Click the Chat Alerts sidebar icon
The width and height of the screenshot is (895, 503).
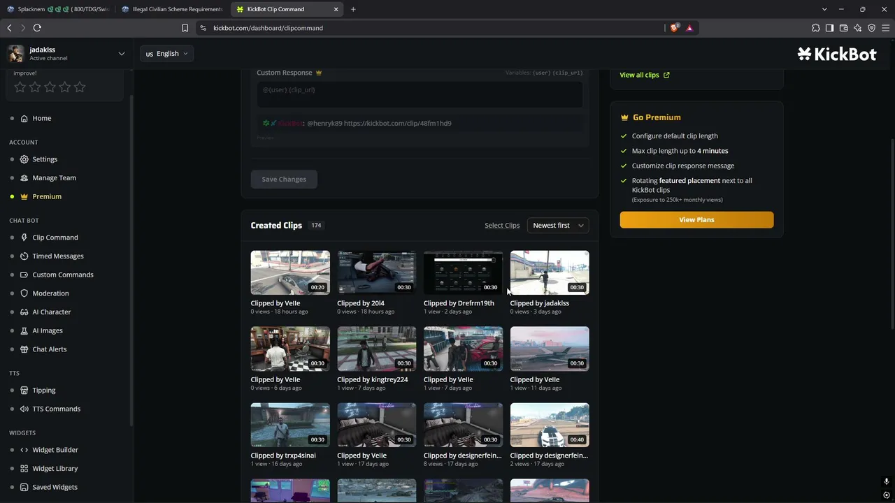tap(24, 349)
